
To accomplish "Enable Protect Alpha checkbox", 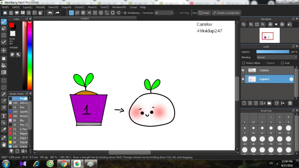I will pos(243,63).
